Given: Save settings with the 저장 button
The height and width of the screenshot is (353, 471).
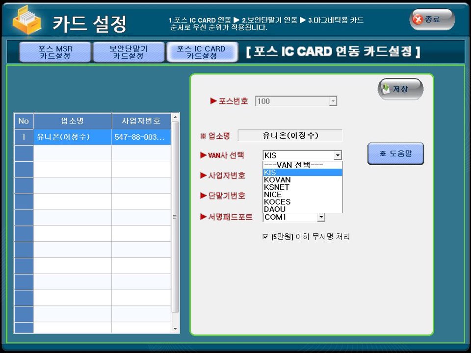Looking at the screenshot, I should (400, 89).
